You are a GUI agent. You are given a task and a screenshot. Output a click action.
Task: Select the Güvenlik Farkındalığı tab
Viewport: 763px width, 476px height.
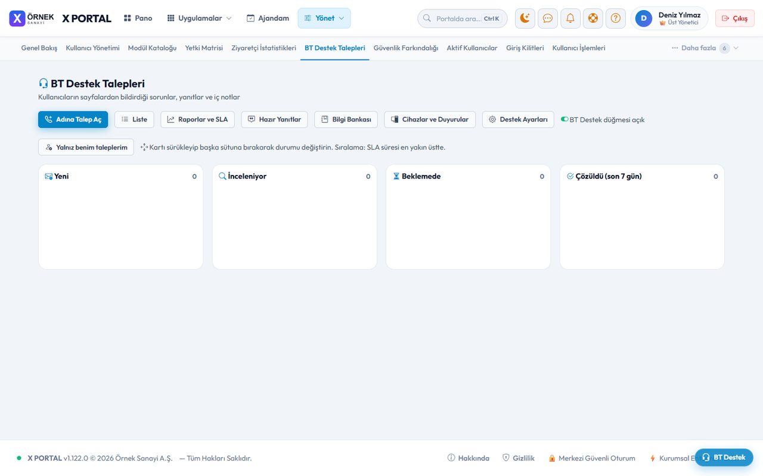click(406, 48)
